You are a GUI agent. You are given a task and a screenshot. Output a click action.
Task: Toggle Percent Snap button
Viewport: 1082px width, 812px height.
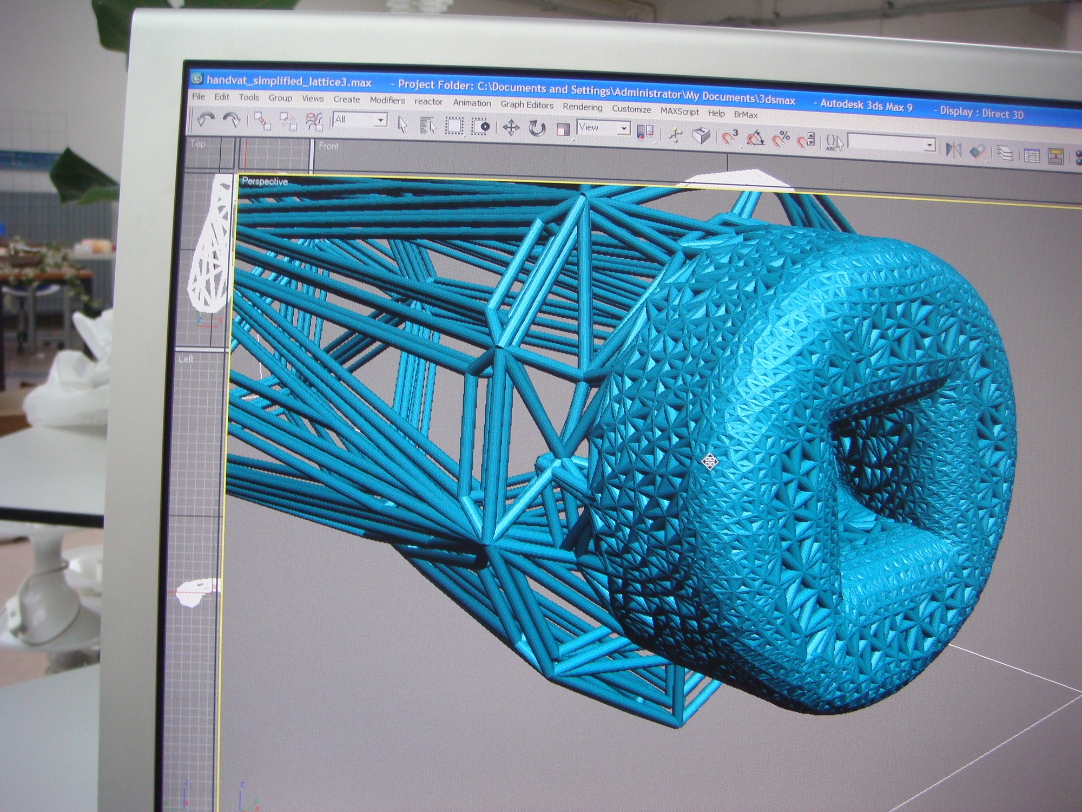click(x=781, y=140)
